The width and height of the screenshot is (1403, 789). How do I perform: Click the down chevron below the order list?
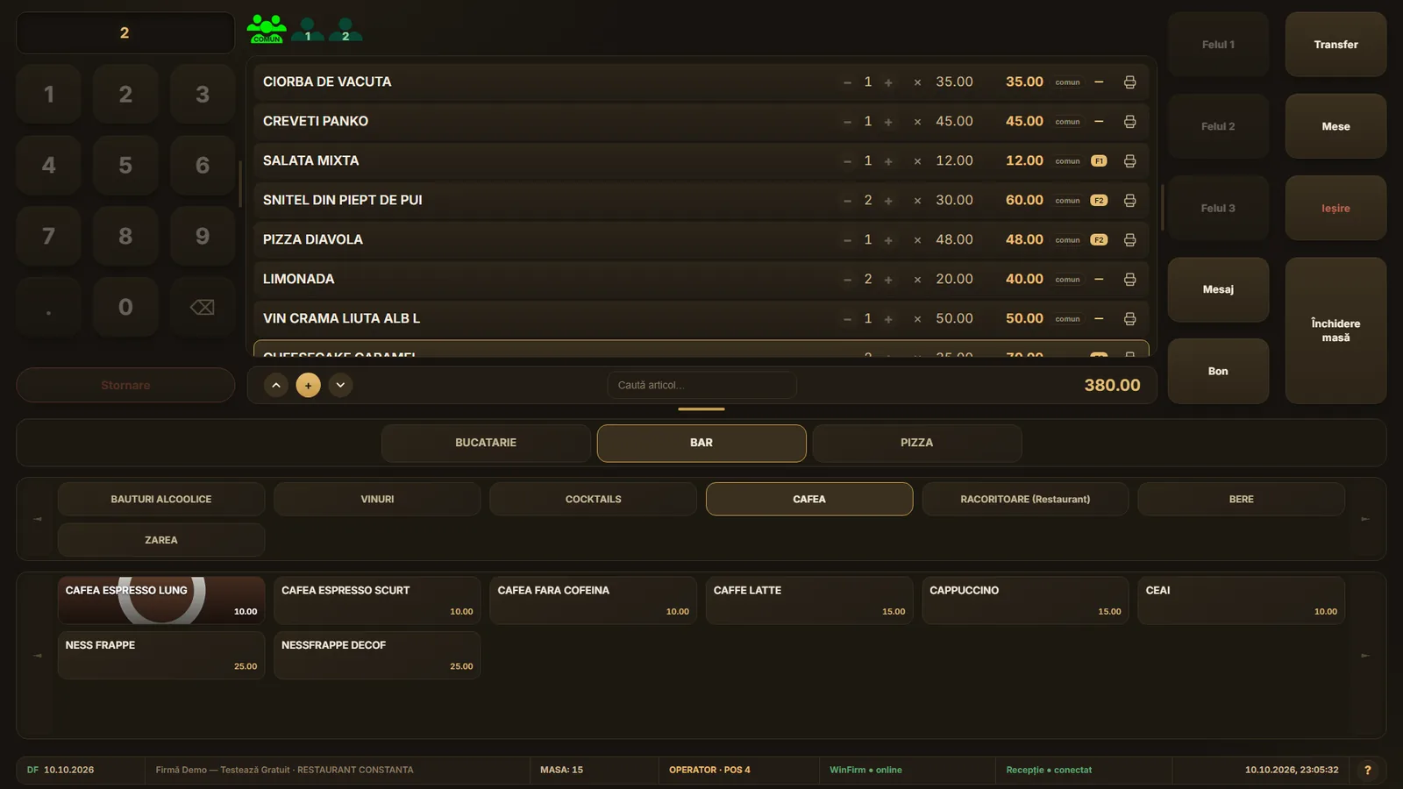pos(340,385)
